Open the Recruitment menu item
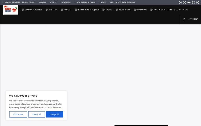Viewport: 201px width, 126px height. 123,10
